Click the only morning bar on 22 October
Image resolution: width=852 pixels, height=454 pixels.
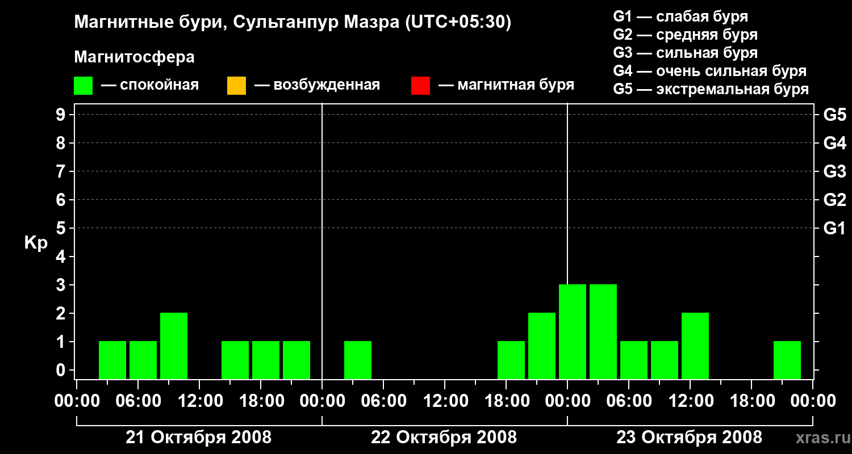click(x=358, y=360)
